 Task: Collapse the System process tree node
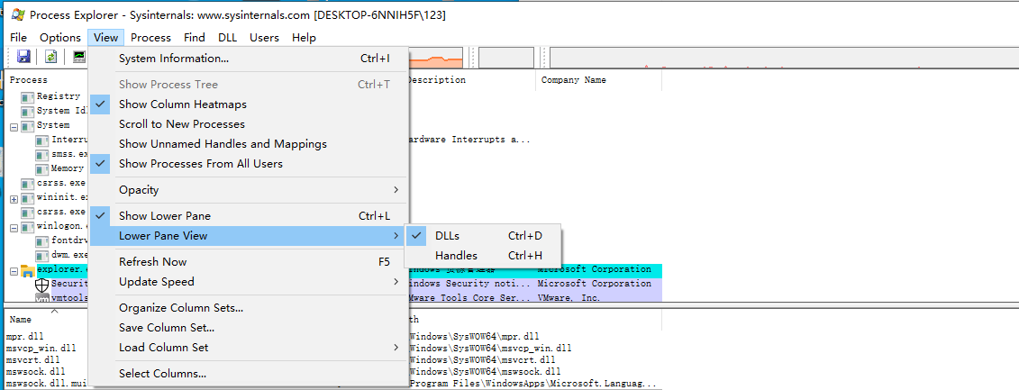click(14, 126)
